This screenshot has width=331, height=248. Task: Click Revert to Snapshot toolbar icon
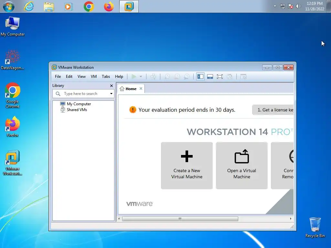(177, 77)
